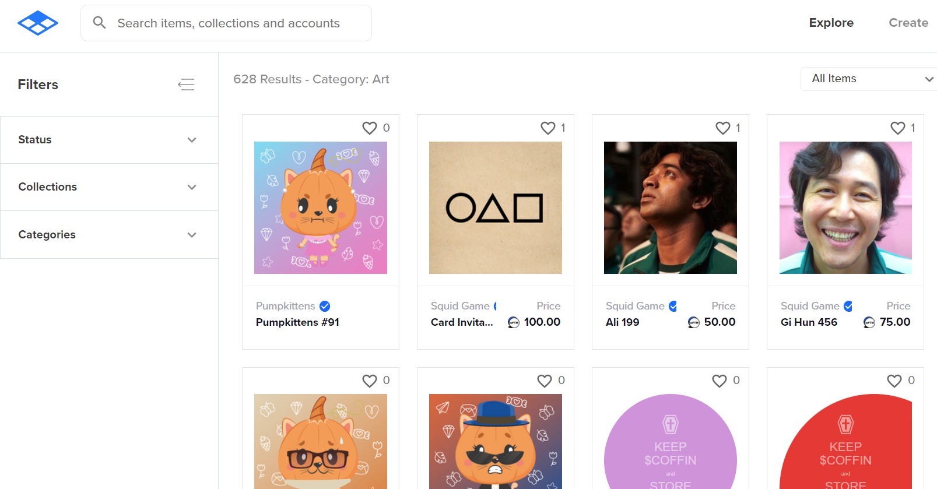Image resolution: width=937 pixels, height=489 pixels.
Task: Expand the Collections filter section
Action: (109, 187)
